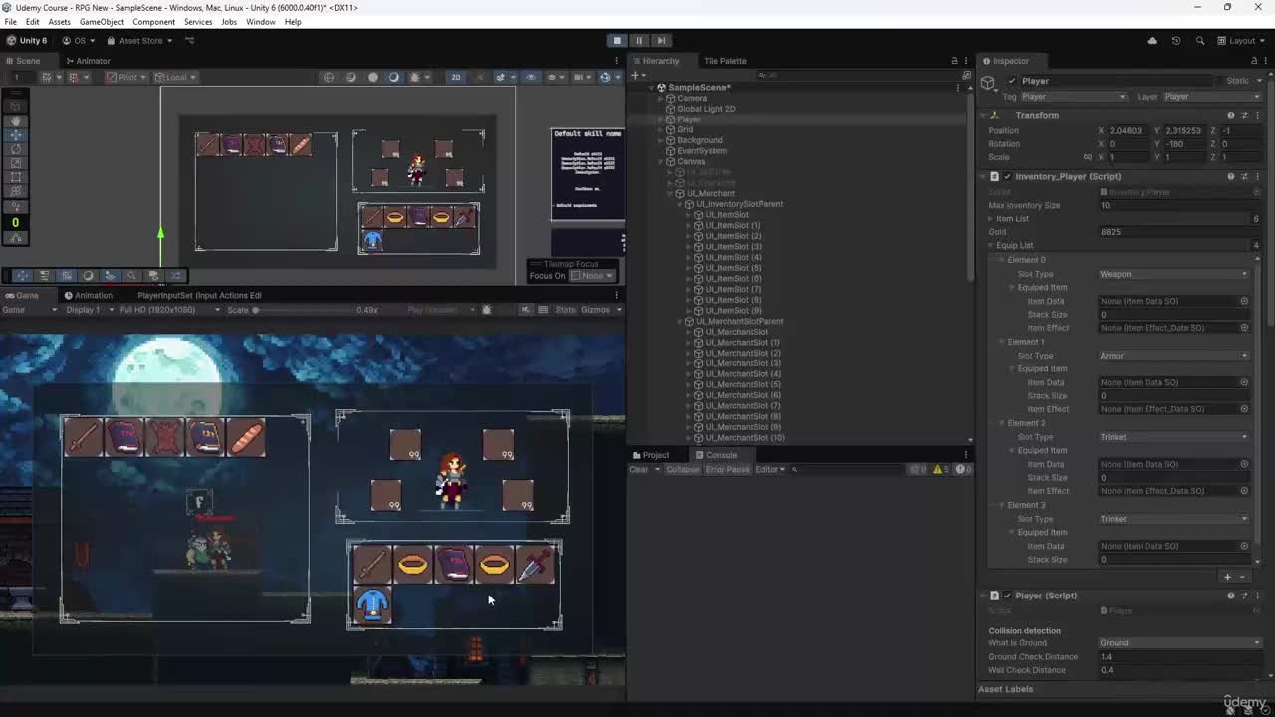Pause the game with the Pause button
The width and height of the screenshot is (1275, 717).
point(638,40)
